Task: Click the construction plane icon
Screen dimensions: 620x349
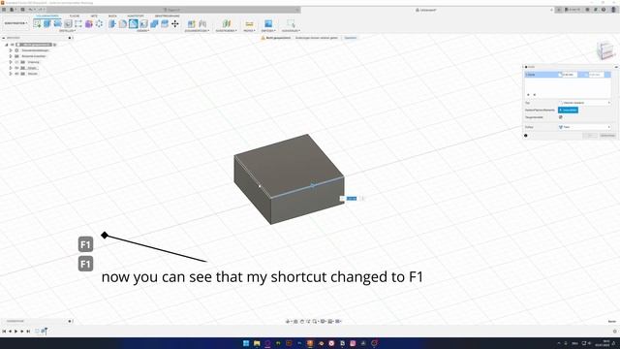Action: click(x=226, y=23)
